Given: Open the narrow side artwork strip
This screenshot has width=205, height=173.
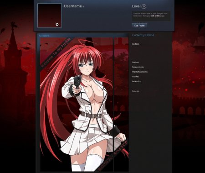Looking at the screenshot, I should coord(121,105).
